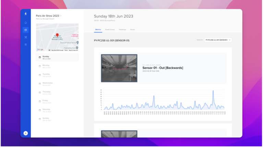Open the Home icon in sidebar
This screenshot has height=148, width=264.
pos(25,23)
